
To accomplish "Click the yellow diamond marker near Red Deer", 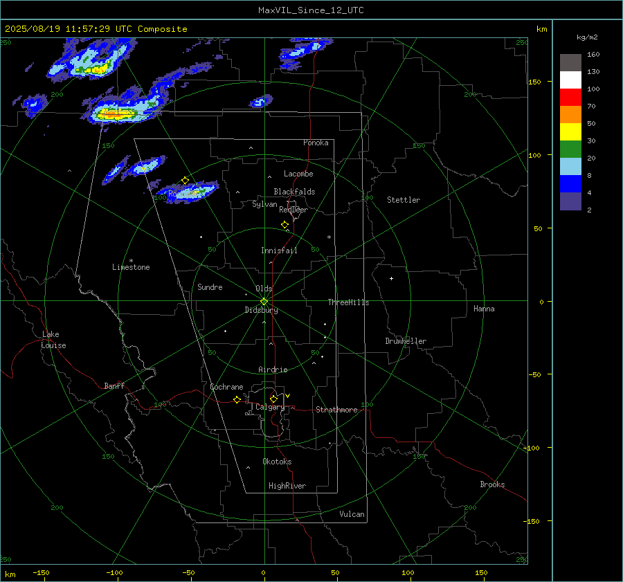I will click(285, 225).
